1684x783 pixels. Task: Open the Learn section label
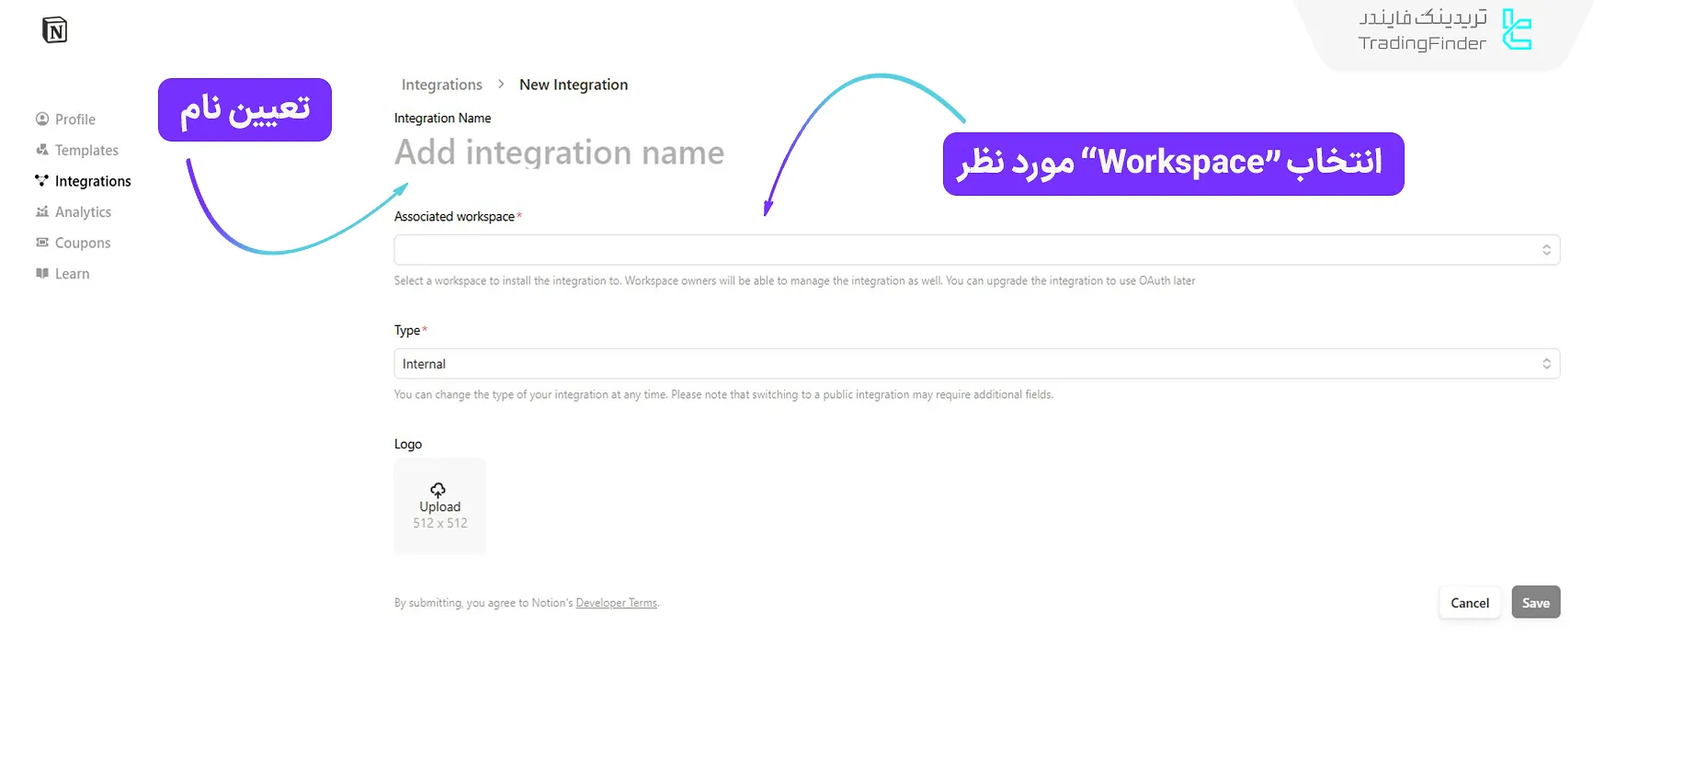click(x=72, y=274)
